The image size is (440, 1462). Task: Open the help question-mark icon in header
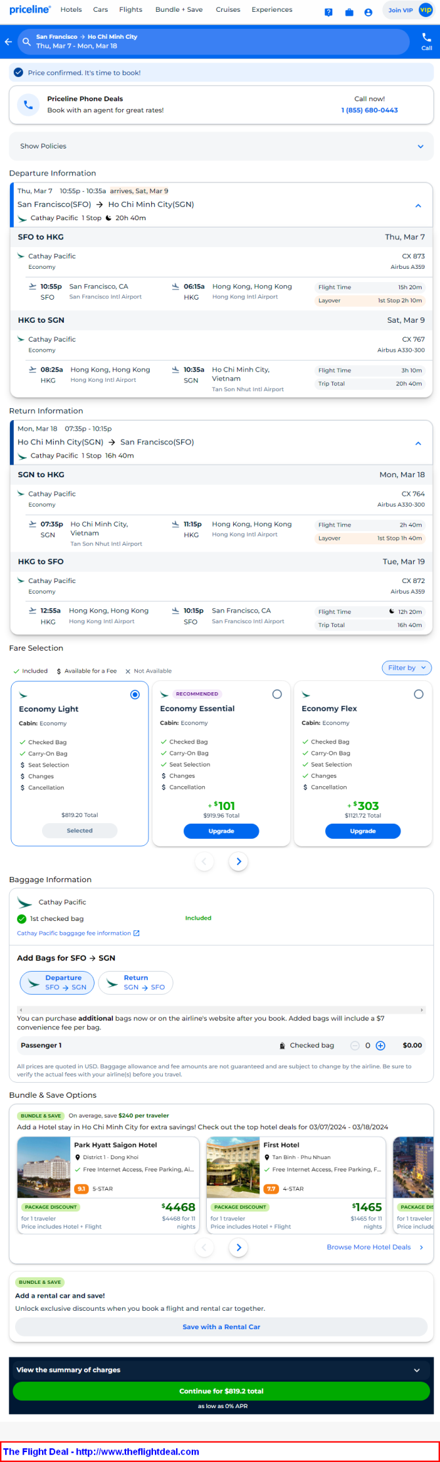(328, 12)
